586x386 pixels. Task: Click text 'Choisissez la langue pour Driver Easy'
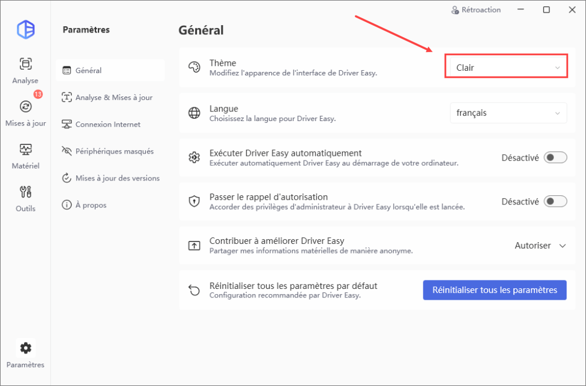[272, 119]
